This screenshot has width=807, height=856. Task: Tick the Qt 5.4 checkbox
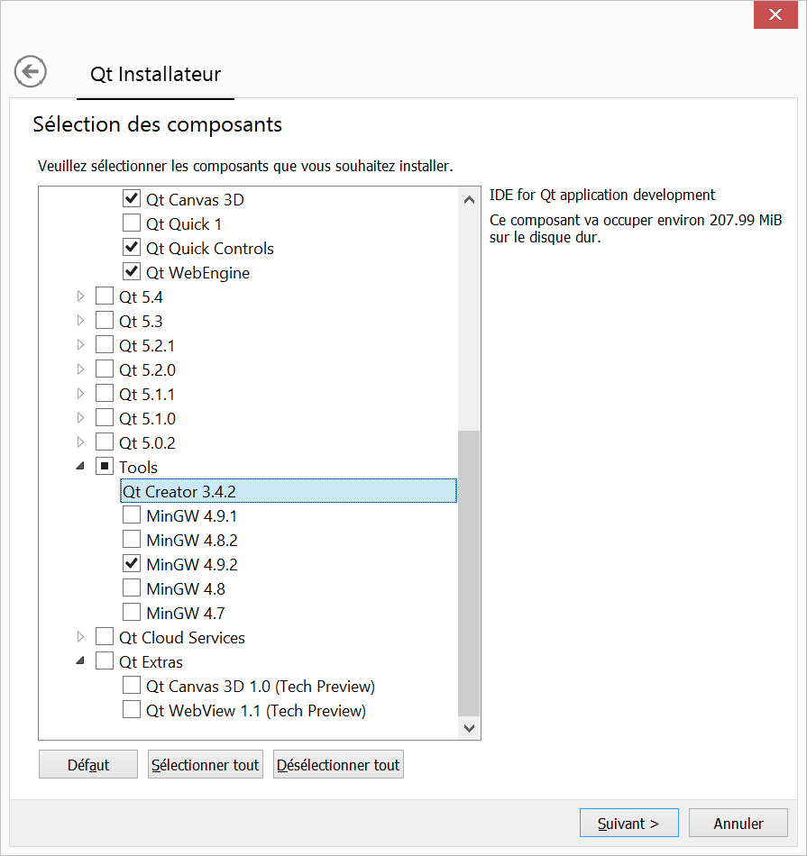tap(105, 296)
